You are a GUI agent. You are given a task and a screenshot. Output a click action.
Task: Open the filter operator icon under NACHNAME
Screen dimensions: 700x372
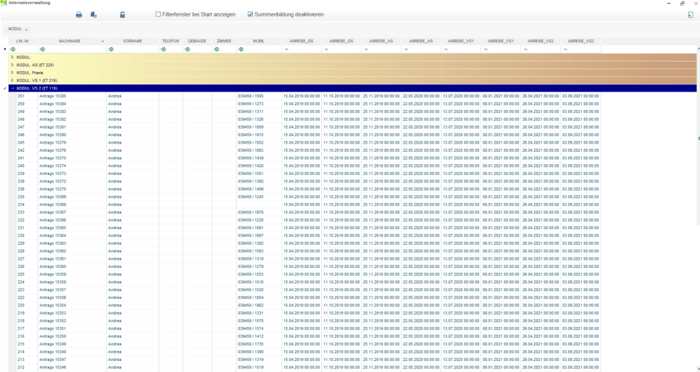click(42, 49)
